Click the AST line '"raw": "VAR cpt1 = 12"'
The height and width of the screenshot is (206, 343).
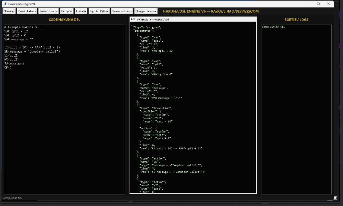[157, 51]
